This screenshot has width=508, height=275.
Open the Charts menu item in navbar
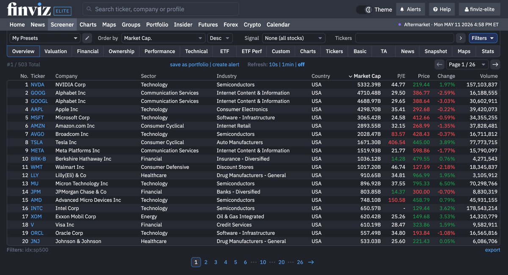point(88,25)
